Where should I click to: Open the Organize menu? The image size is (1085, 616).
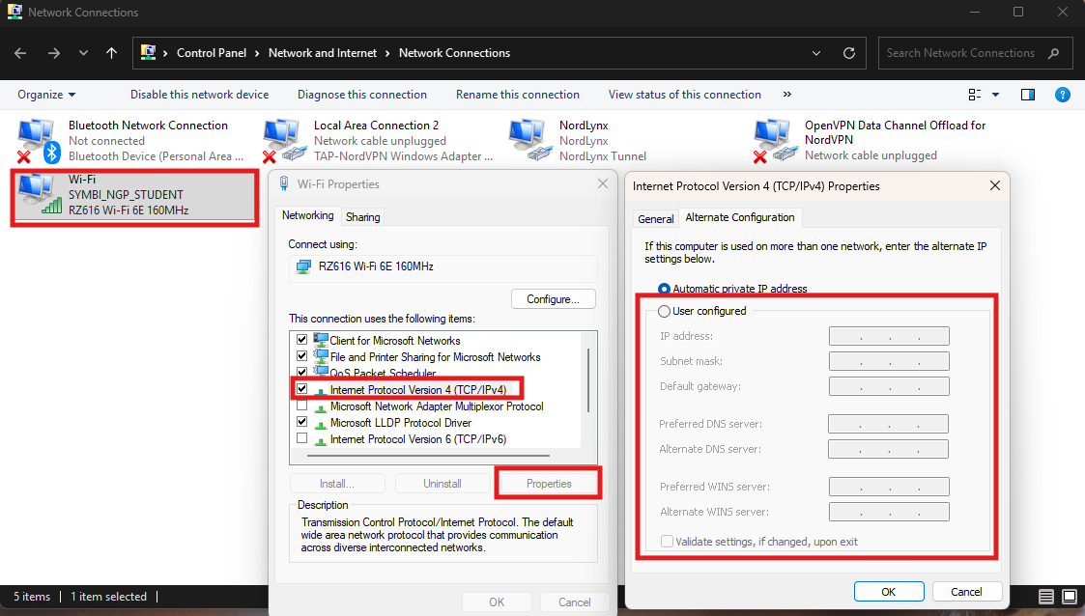click(46, 95)
